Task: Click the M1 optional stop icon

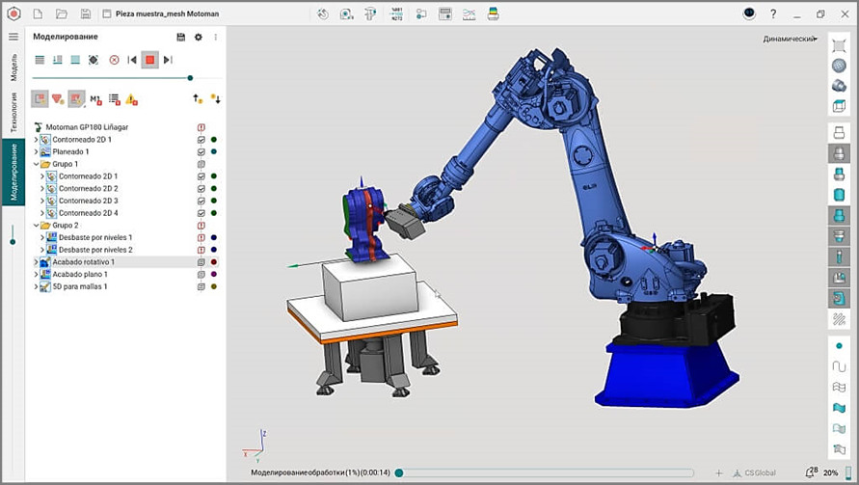Action: coord(95,99)
